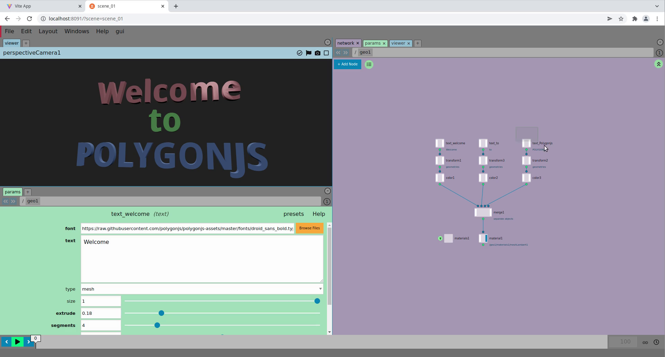Click the flag icon in viewer header
Image resolution: width=665 pixels, height=357 pixels.
309,53
